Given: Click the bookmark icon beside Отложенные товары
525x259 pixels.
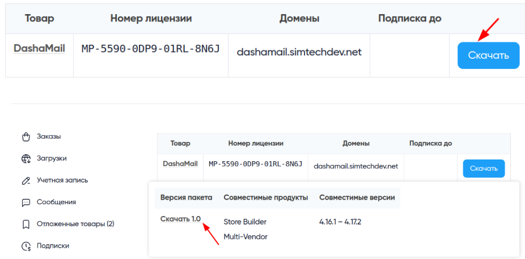Looking at the screenshot, I should coord(26,225).
